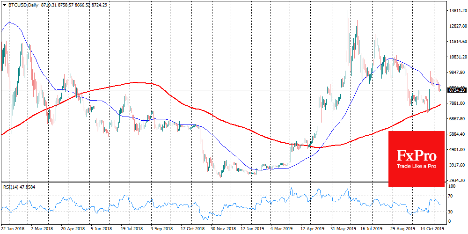Select the 4 Mar 2019 date label

pyautogui.click(x=281, y=230)
